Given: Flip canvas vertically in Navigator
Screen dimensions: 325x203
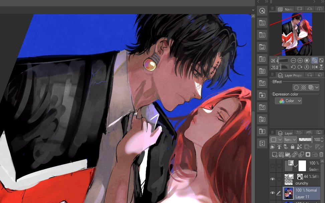Looking at the screenshot, I should [321, 67].
